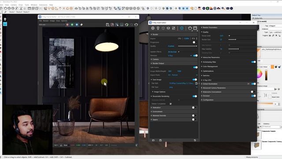Enable the Volumetric Environment switch
The height and width of the screenshot is (159, 282).
tap(253, 92)
